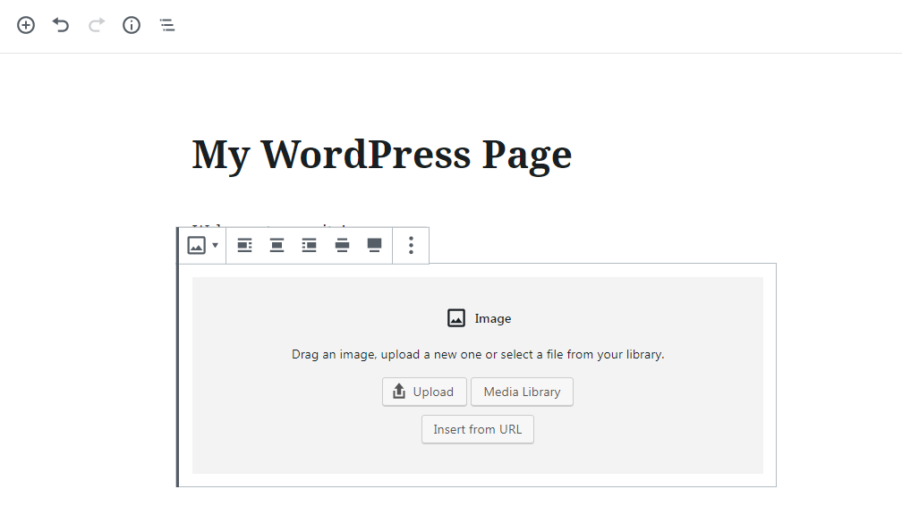
Task: Upload a new image file
Action: [424, 392]
